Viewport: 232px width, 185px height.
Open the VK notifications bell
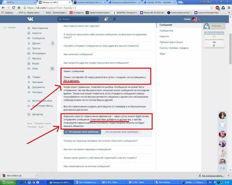point(106,19)
